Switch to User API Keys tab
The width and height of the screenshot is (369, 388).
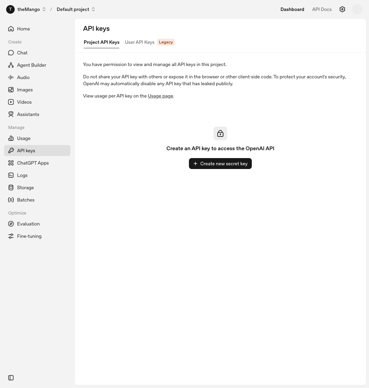tap(140, 42)
